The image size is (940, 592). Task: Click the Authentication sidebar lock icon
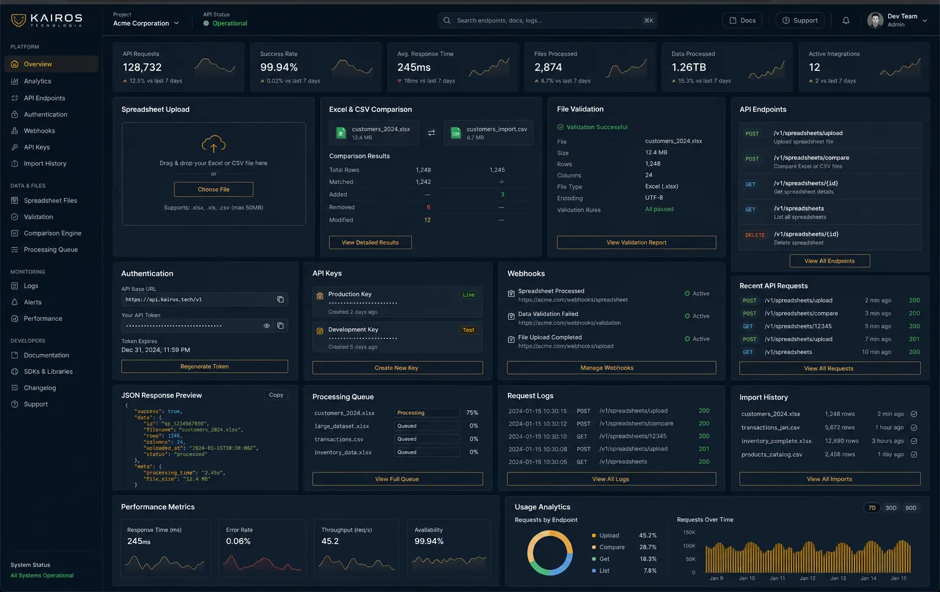pyautogui.click(x=15, y=114)
